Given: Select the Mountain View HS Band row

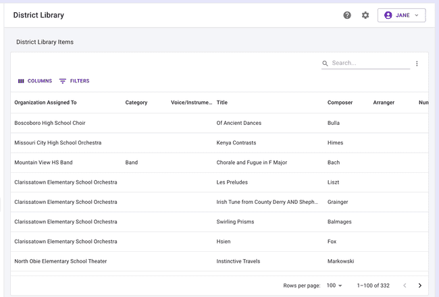Looking at the screenshot, I should [x=43, y=163].
